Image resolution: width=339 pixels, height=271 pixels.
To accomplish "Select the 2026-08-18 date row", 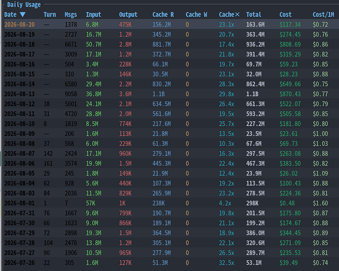I will coord(171,44).
